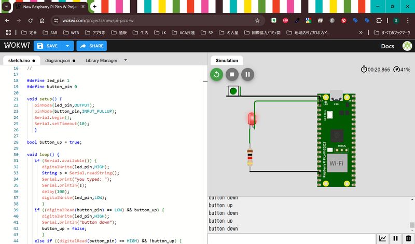This screenshot has width=415, height=244.
Task: Restart the simulation with green button
Action: [x=216, y=74]
